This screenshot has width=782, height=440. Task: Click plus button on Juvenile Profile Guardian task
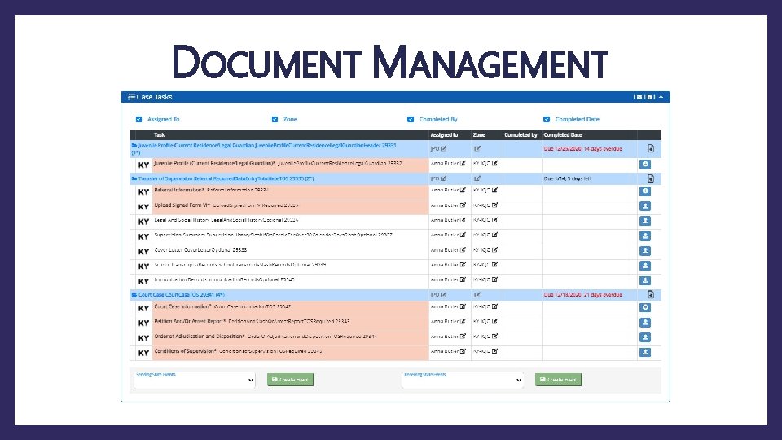tap(645, 164)
